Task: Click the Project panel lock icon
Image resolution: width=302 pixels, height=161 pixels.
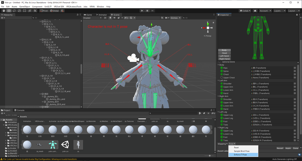Action: 211,110
